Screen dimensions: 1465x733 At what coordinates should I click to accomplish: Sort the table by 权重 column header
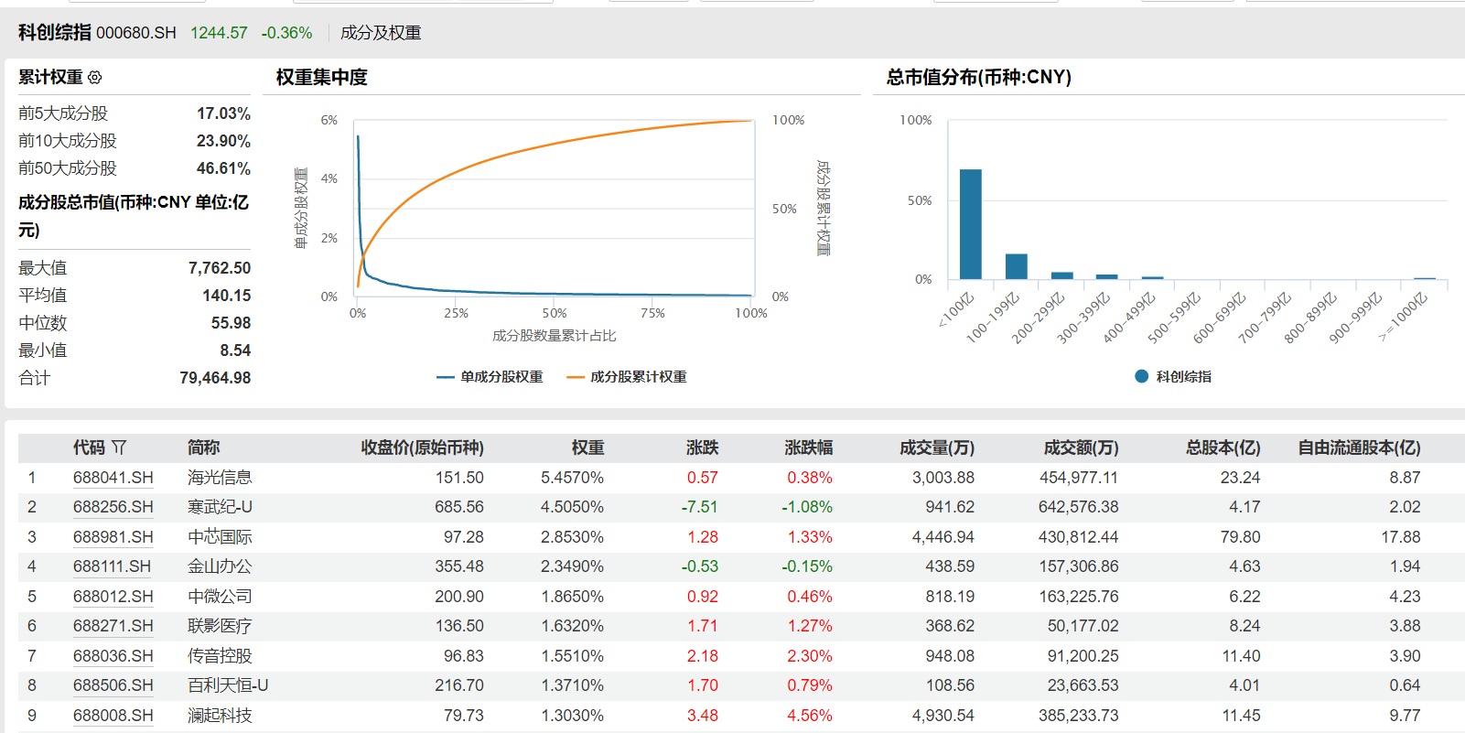click(587, 447)
